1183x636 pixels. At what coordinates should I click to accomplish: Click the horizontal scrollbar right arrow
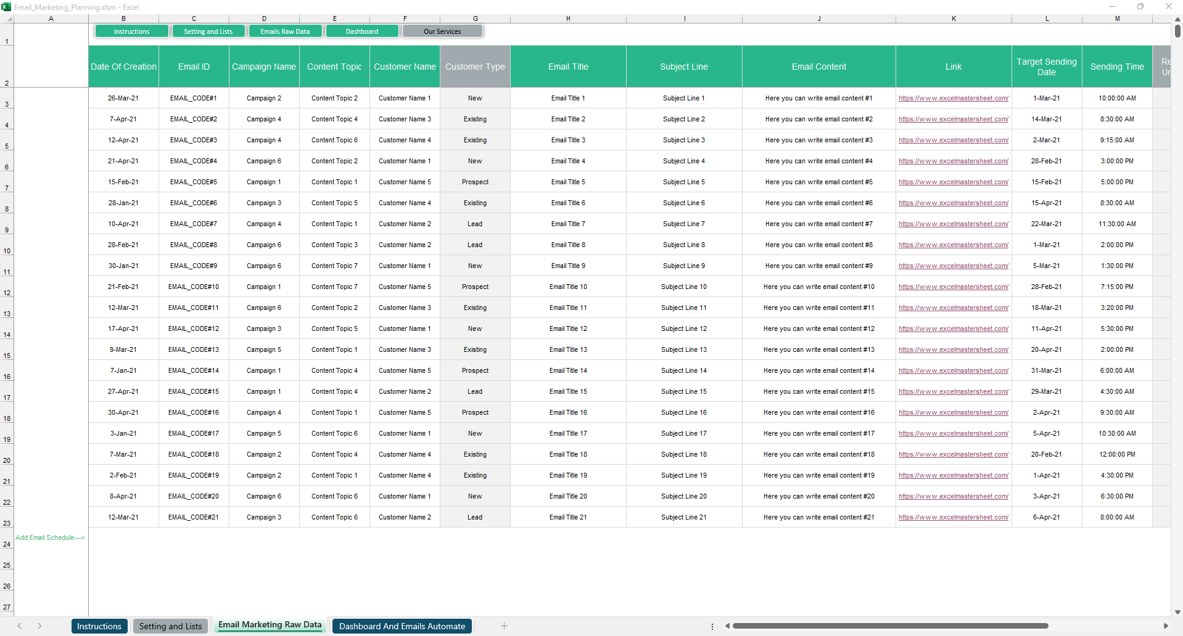click(x=1165, y=626)
